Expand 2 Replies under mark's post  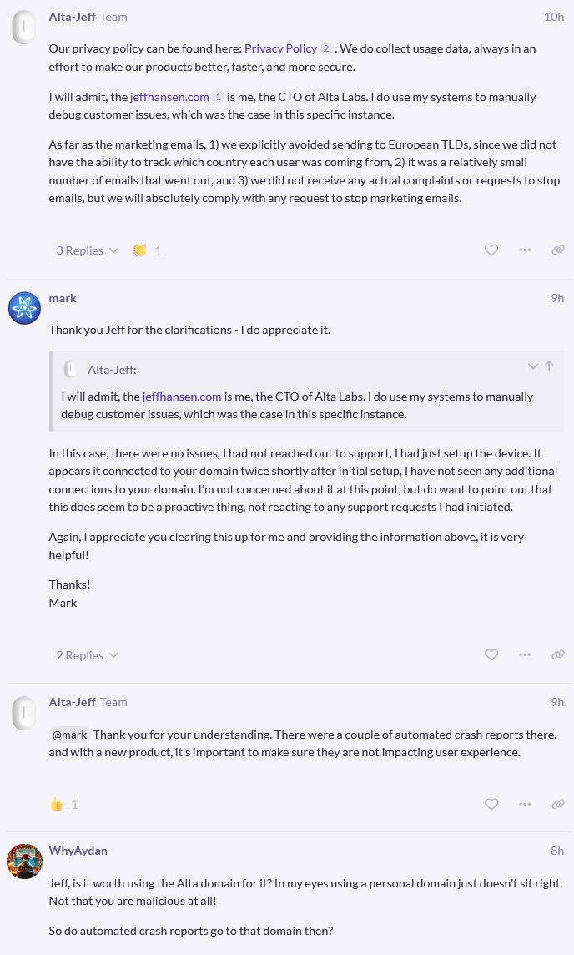[87, 655]
